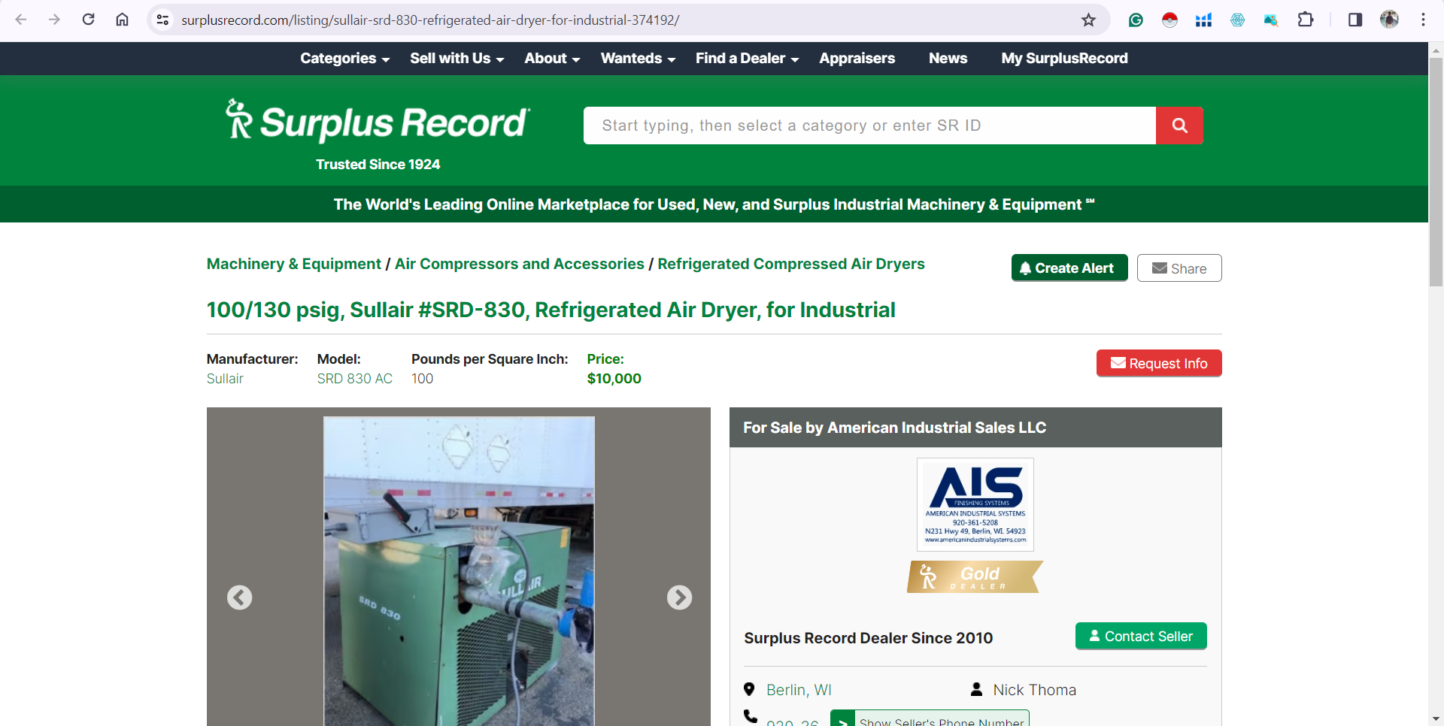Open Refrigerated Compressed Air Dryers breadcrumb
This screenshot has height=726, width=1444.
(791, 264)
